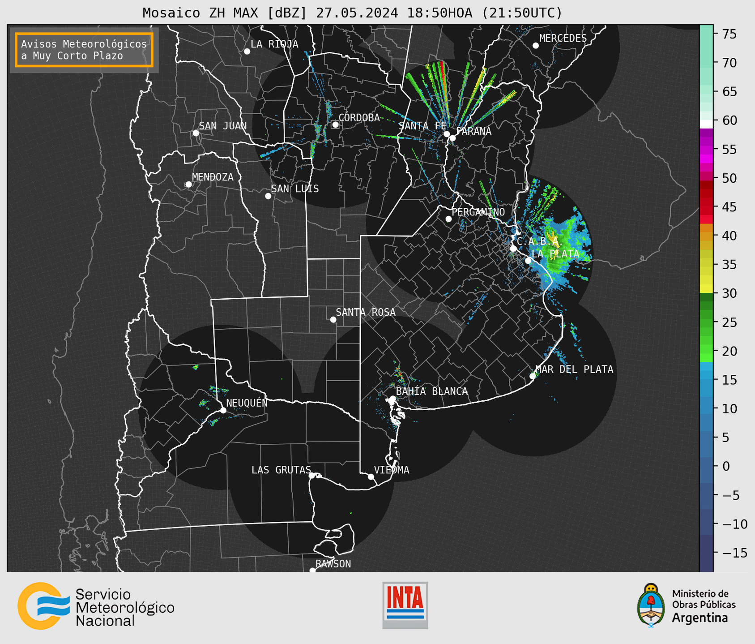Click the SANTA ROSA label text

coord(366,312)
